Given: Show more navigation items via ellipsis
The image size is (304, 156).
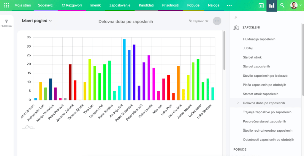Looking at the screenshot, I should pos(229,6).
